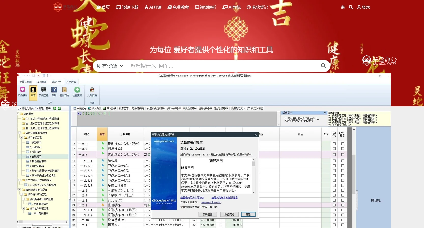Open the 查看其他版本和版权信息 link

tap(224, 198)
